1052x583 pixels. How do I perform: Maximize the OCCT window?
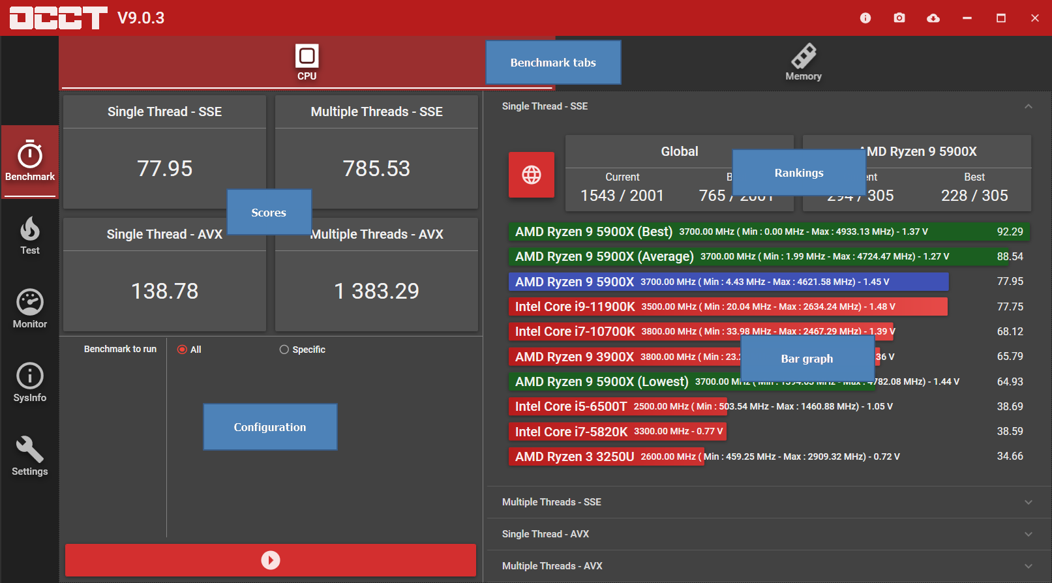click(1001, 18)
